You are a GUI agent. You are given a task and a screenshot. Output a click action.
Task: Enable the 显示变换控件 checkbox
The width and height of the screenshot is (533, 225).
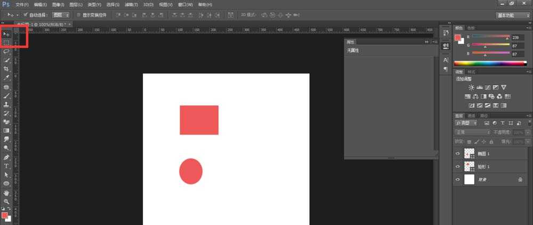click(78, 15)
